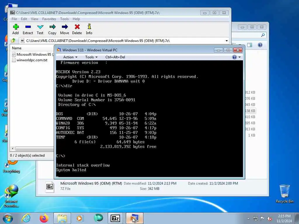The height and width of the screenshot is (224, 299).
Task: Expand the 7-Zip address path dropdown
Action: 227,41
